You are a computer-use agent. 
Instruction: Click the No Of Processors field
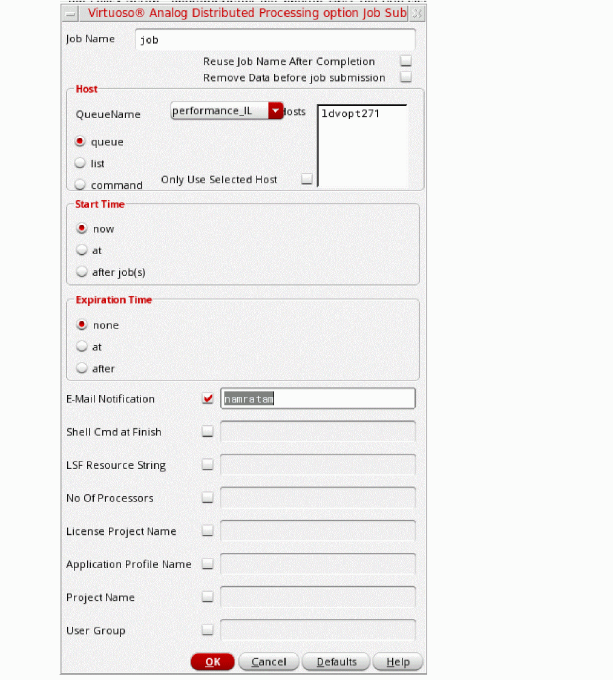(x=318, y=497)
